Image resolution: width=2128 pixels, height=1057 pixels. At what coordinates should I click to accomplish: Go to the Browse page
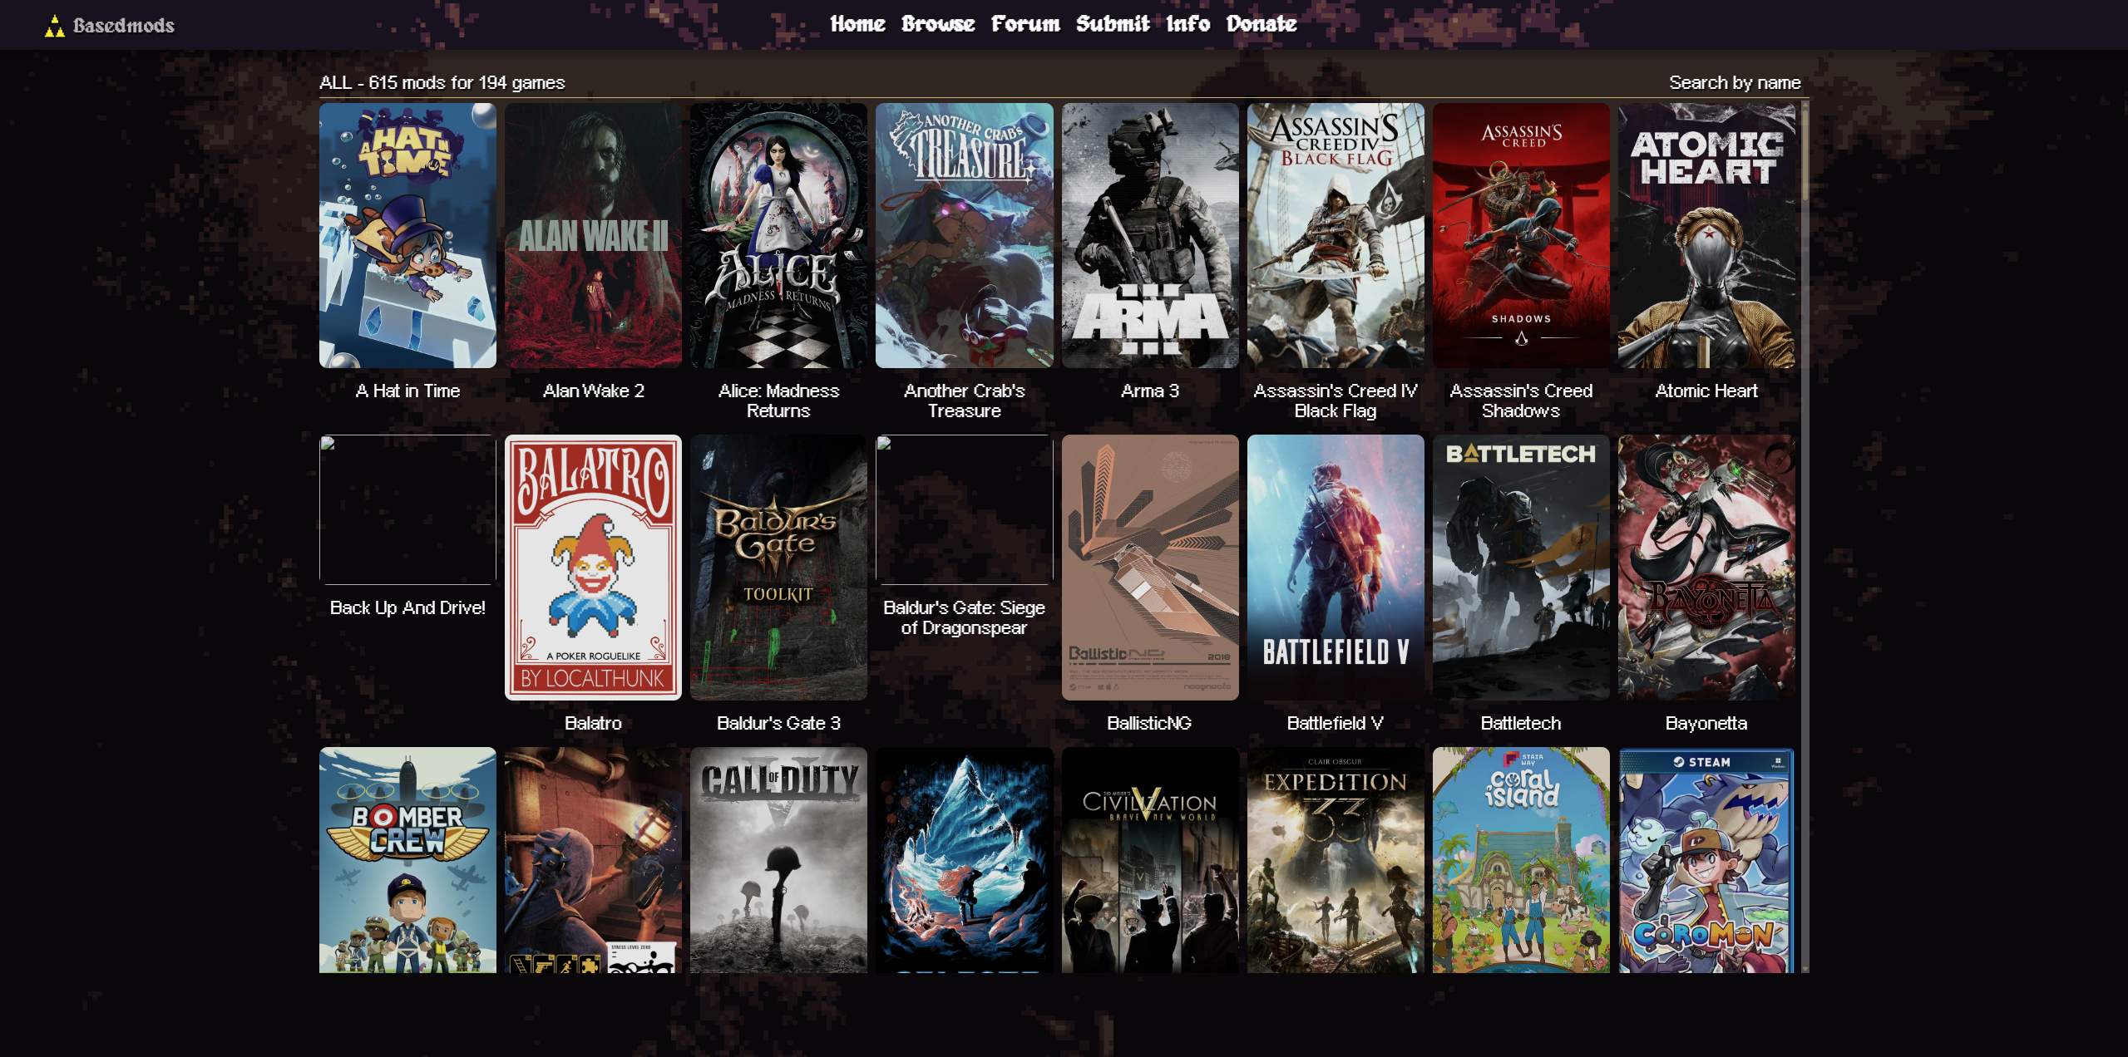[x=938, y=24]
